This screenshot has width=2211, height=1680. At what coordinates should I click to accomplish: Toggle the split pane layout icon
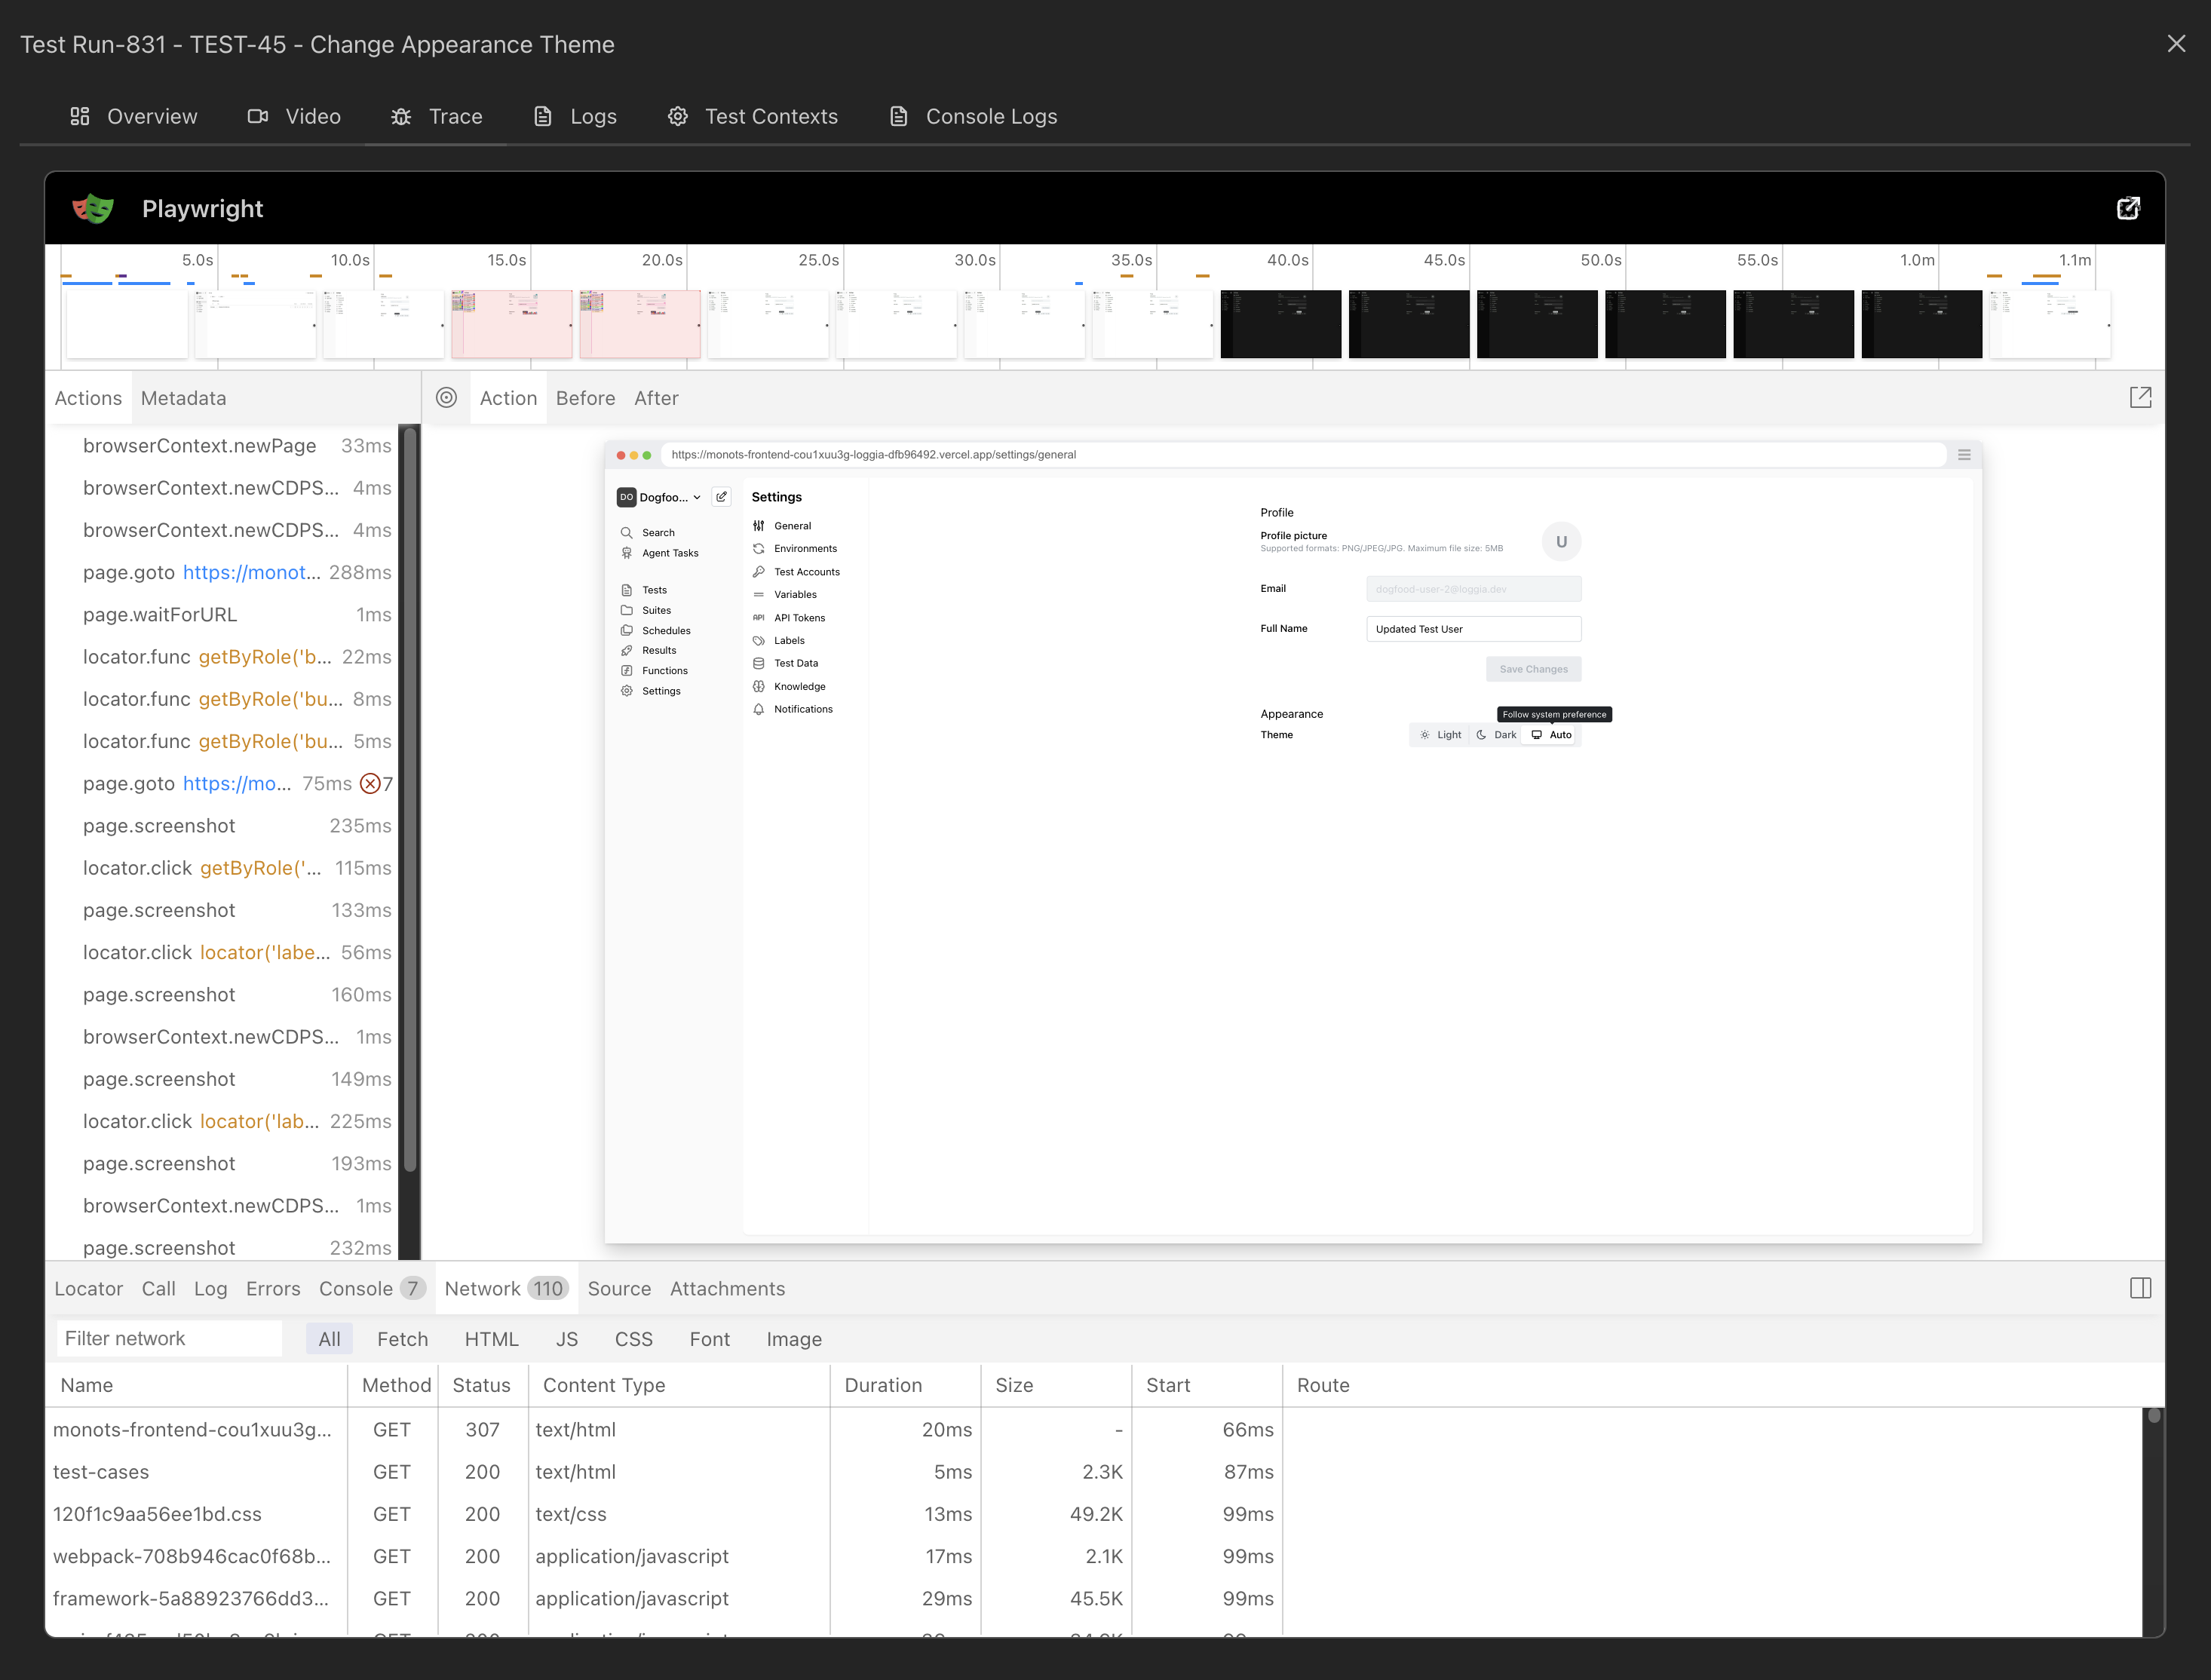[x=2141, y=1288]
